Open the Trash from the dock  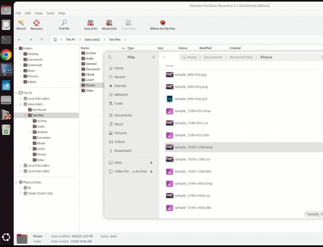(6, 130)
